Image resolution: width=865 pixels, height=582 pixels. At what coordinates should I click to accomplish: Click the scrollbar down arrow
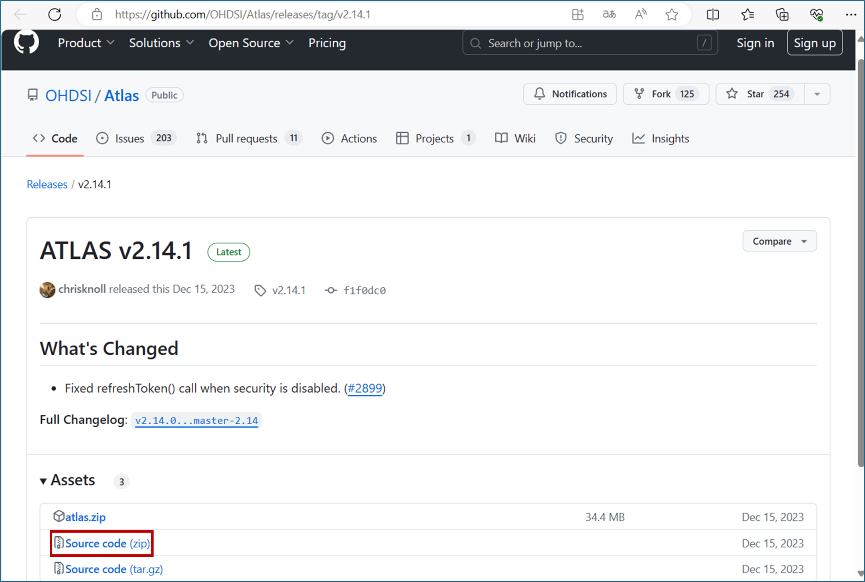pyautogui.click(x=861, y=573)
